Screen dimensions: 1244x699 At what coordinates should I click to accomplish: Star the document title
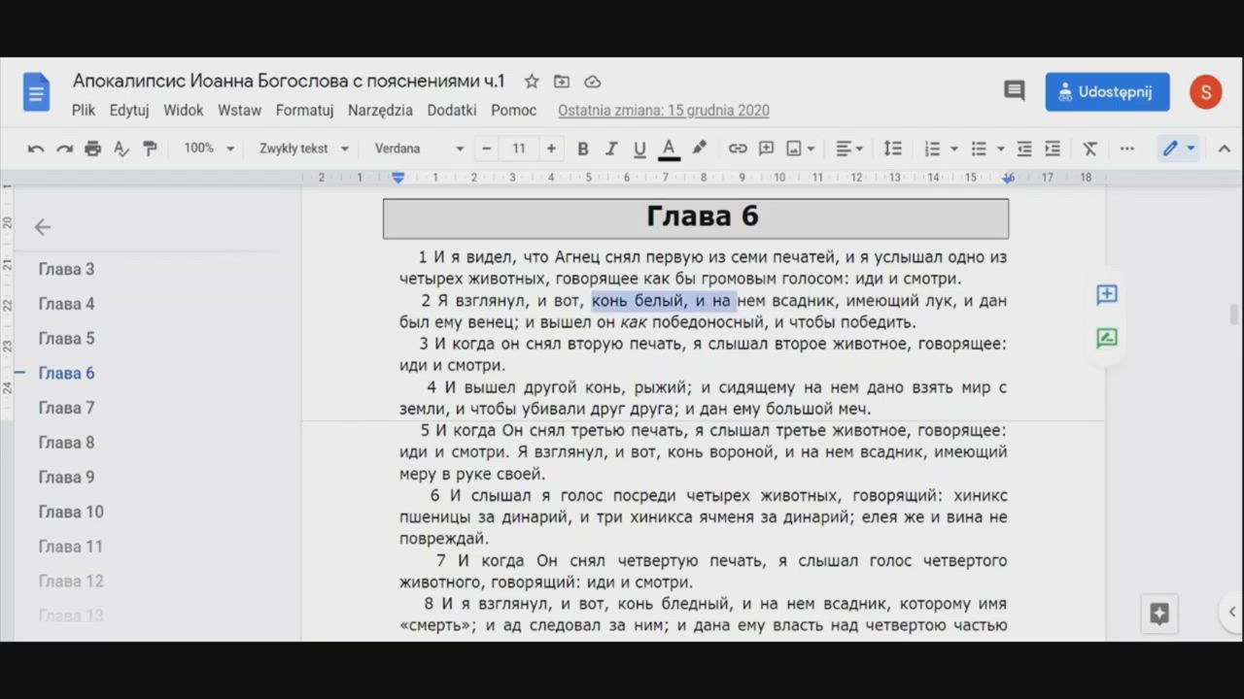[x=532, y=82]
